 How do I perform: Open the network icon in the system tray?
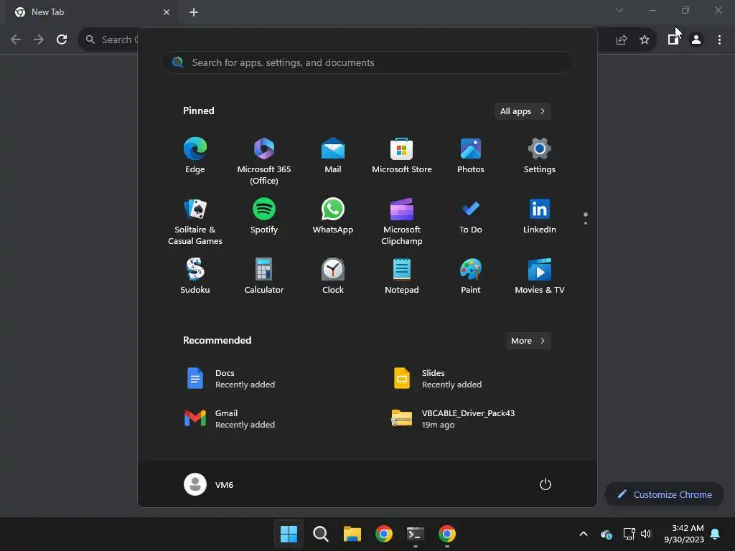[629, 534]
